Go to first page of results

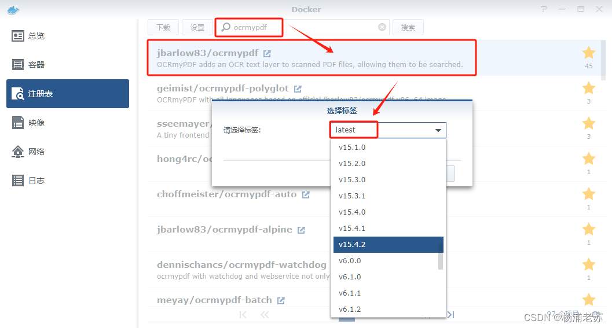coord(243,315)
